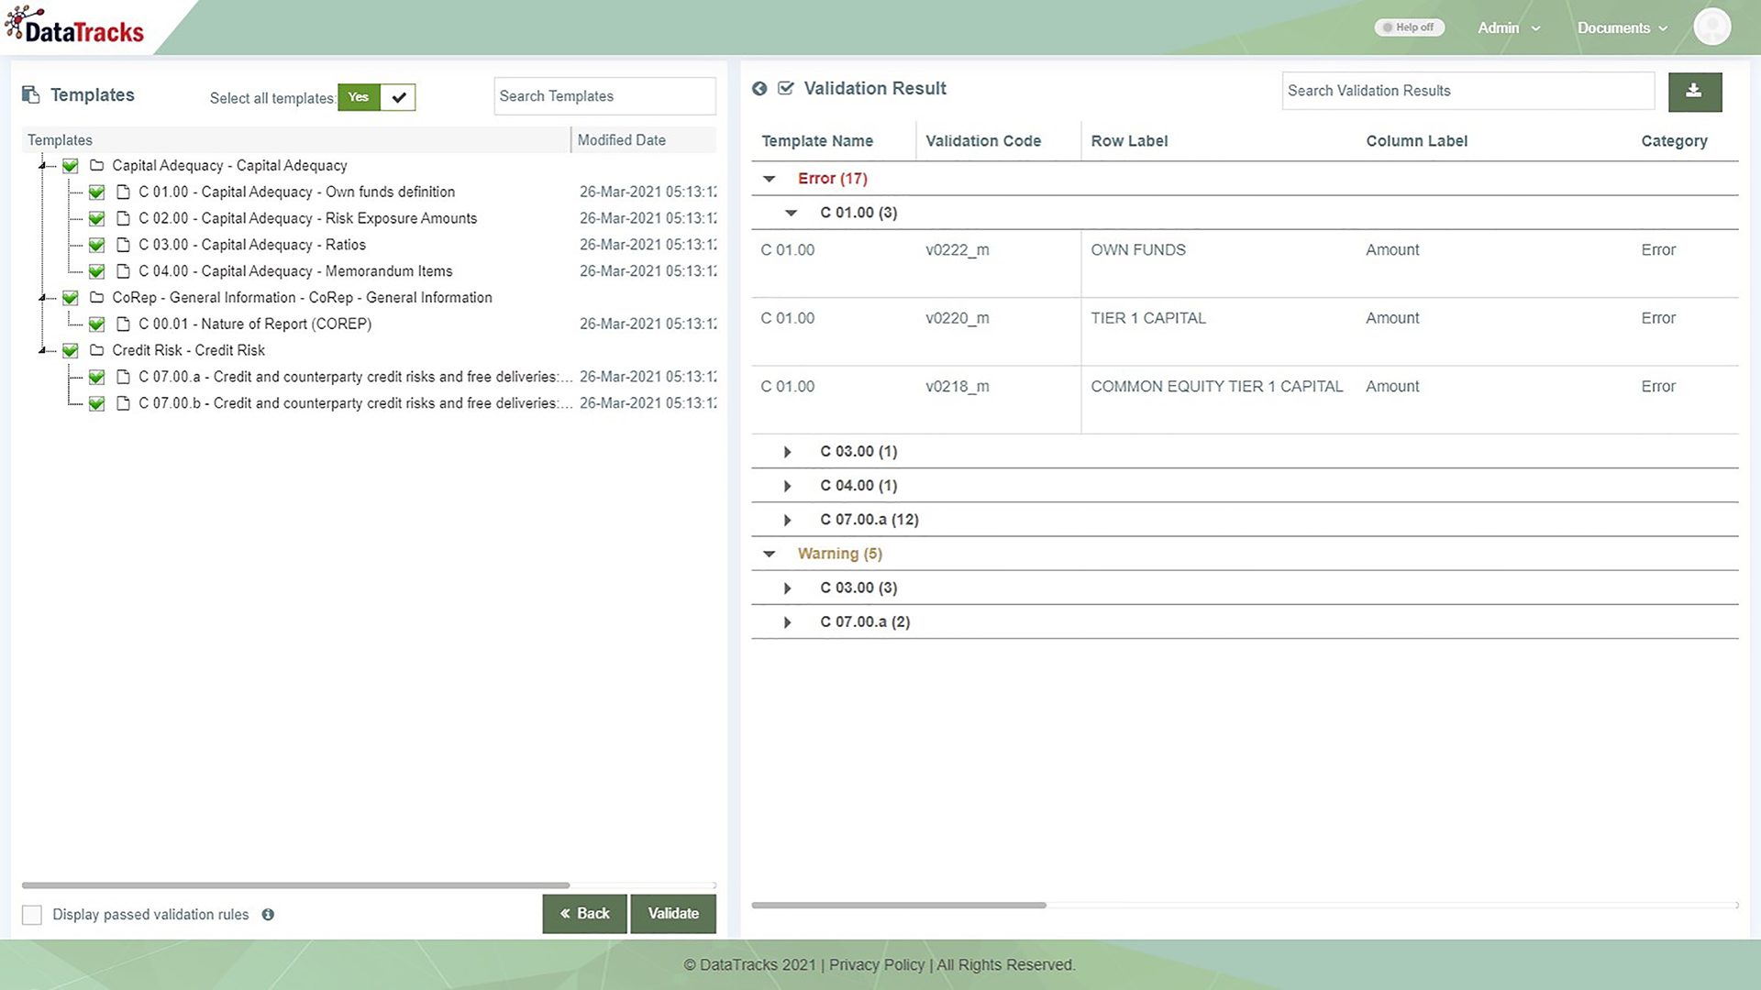Uncheck the Capital Adequacy folder checkbox
This screenshot has height=990, width=1761.
[x=71, y=166]
